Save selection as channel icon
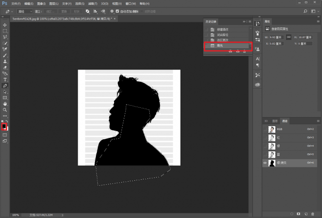The image size is (322, 218). [299, 214]
